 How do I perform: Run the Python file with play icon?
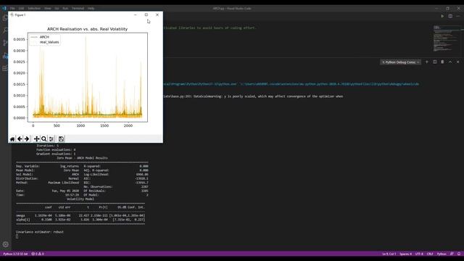pyautogui.click(x=442, y=16)
